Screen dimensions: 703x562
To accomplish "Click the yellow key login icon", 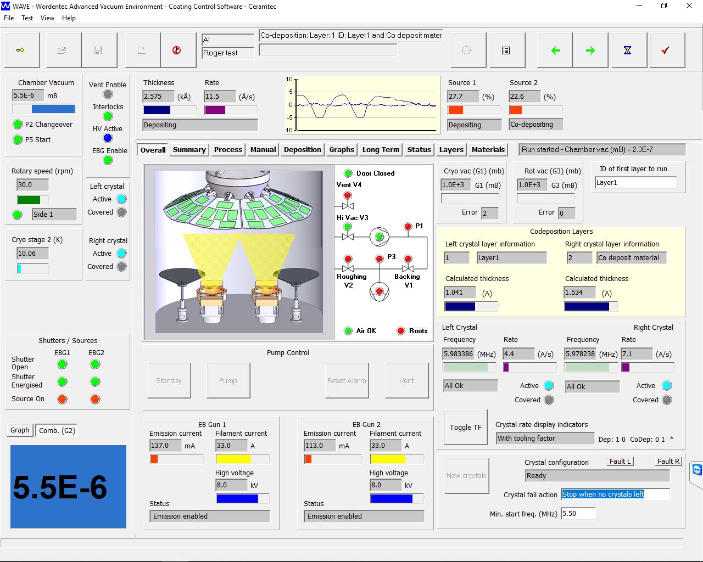I will [x=21, y=50].
